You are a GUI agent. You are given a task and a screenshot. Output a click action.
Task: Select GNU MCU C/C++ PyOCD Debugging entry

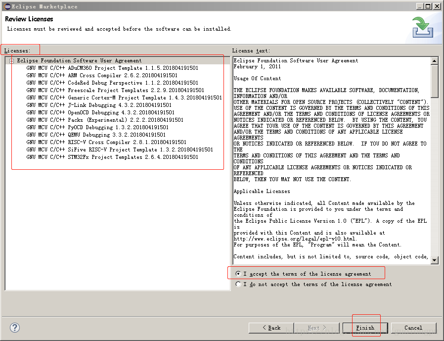coord(97,127)
